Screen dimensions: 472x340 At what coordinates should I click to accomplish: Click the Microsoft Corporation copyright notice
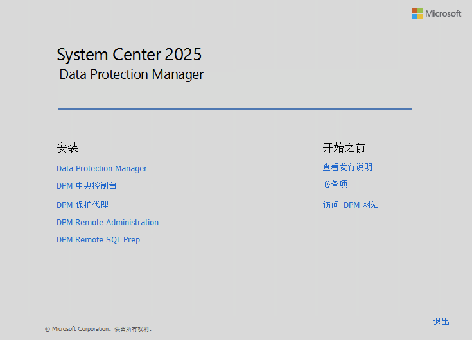98,329
